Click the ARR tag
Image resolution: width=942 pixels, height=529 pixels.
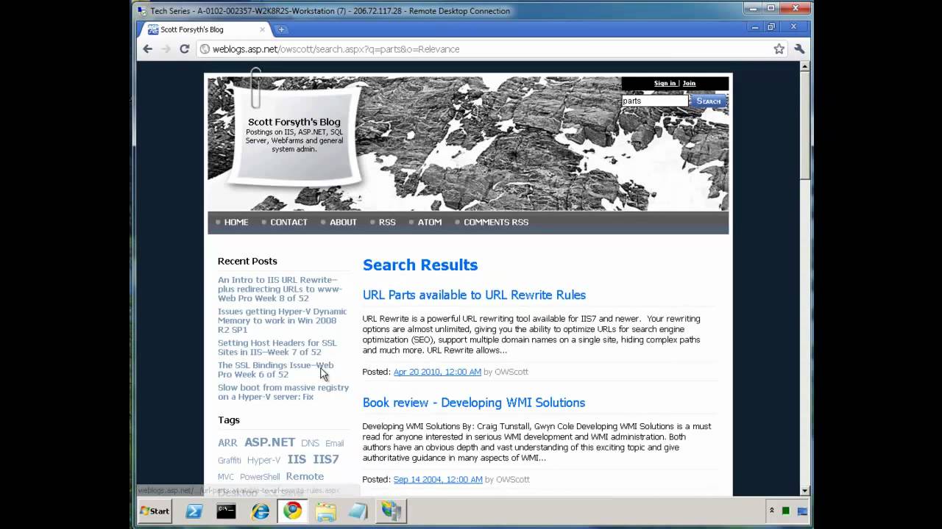[227, 443]
